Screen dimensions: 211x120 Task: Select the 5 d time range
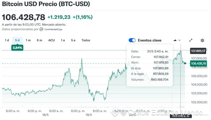(17, 40)
